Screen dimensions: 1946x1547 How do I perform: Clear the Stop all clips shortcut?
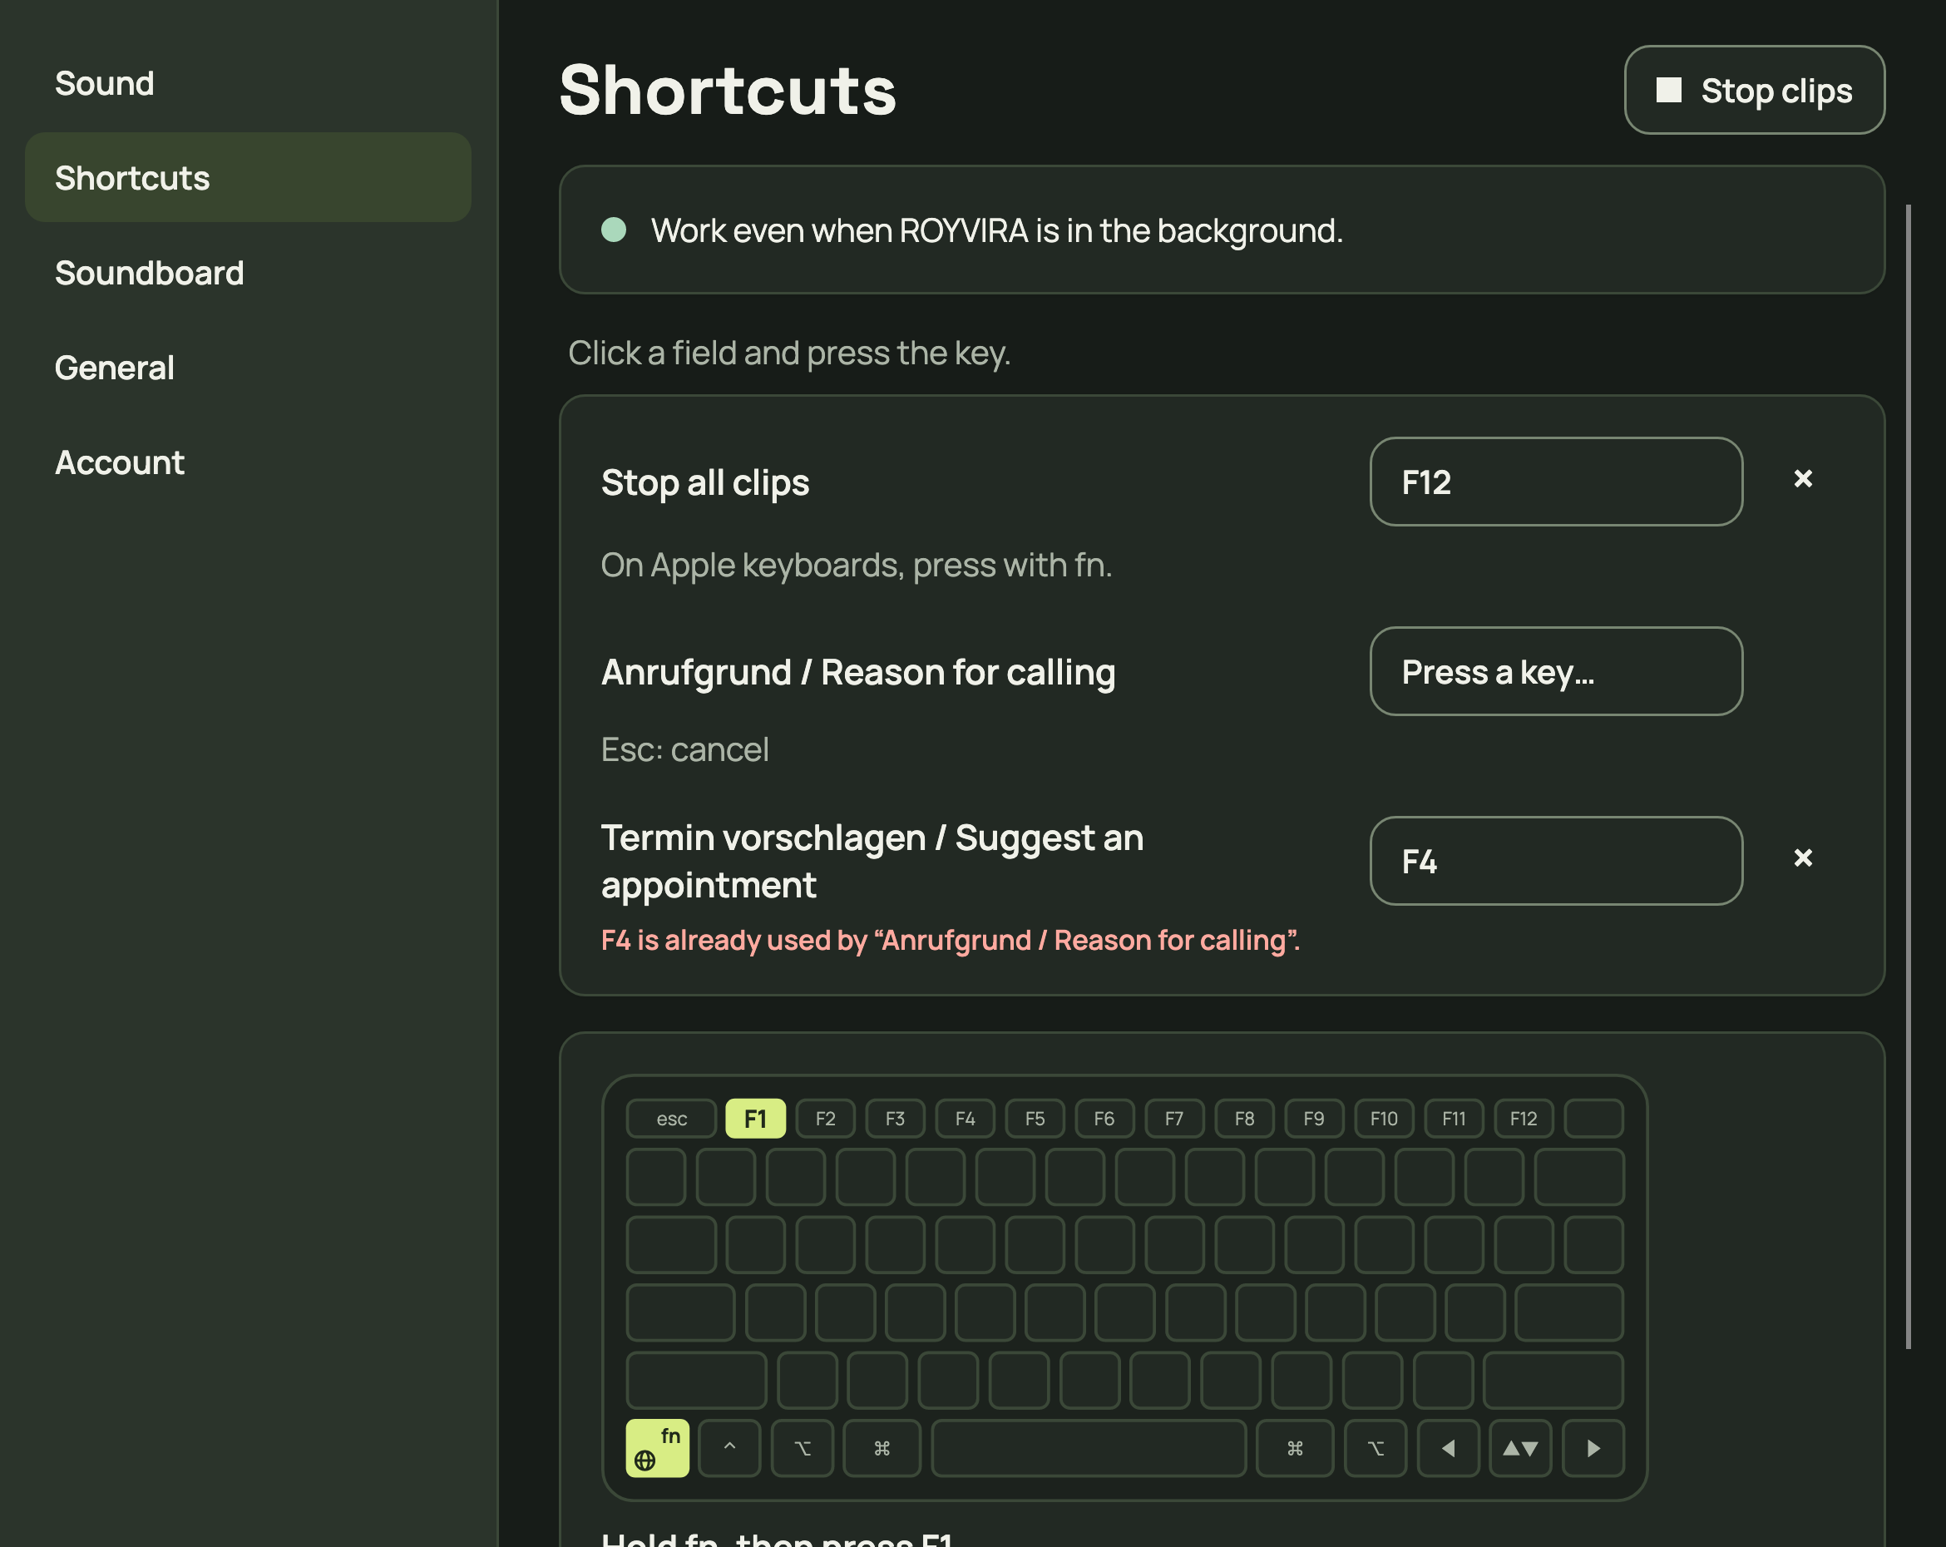(x=1802, y=478)
